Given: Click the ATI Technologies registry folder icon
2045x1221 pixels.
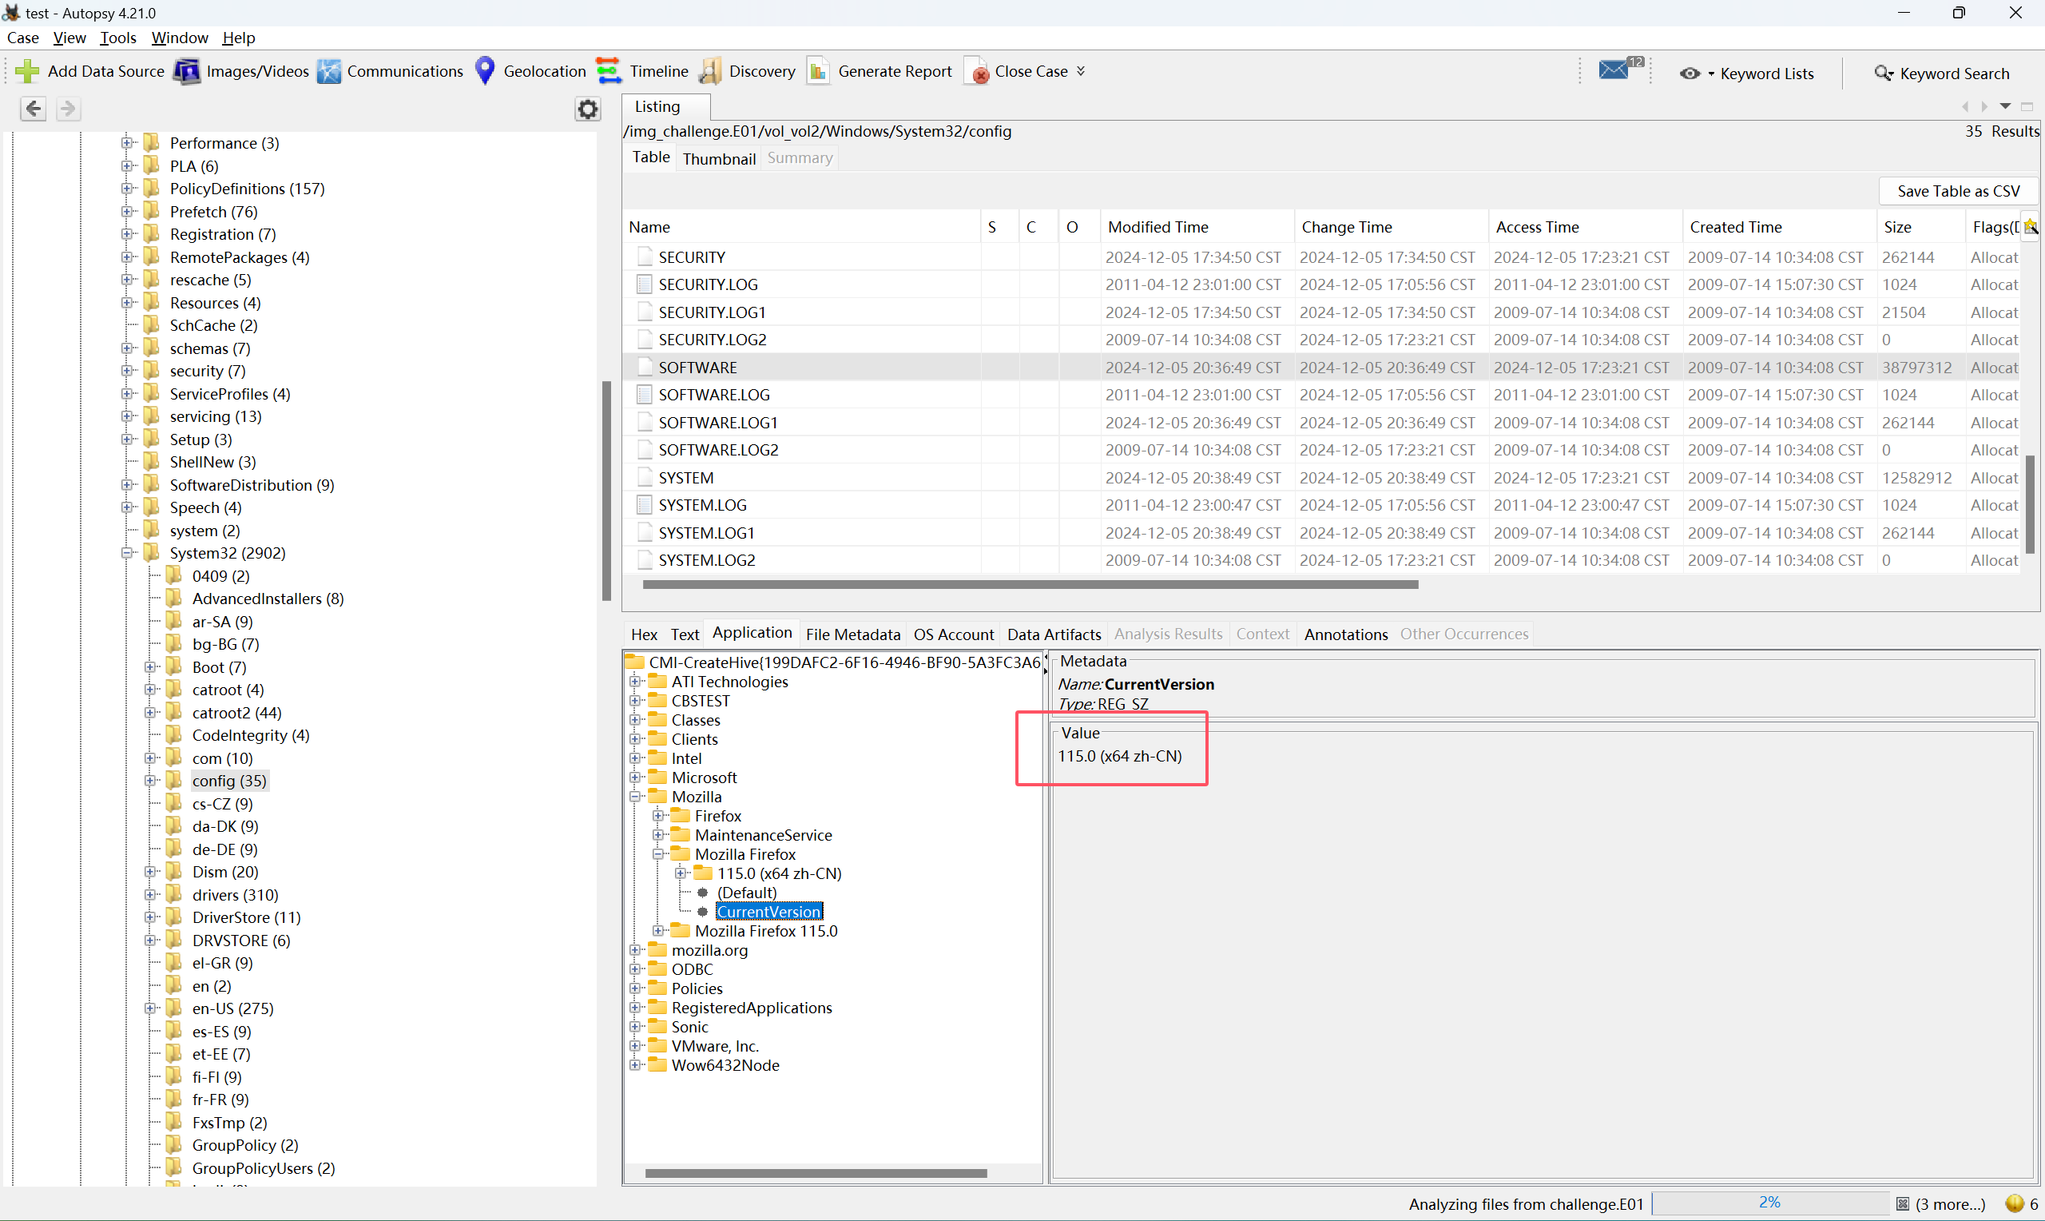Looking at the screenshot, I should pyautogui.click(x=657, y=682).
